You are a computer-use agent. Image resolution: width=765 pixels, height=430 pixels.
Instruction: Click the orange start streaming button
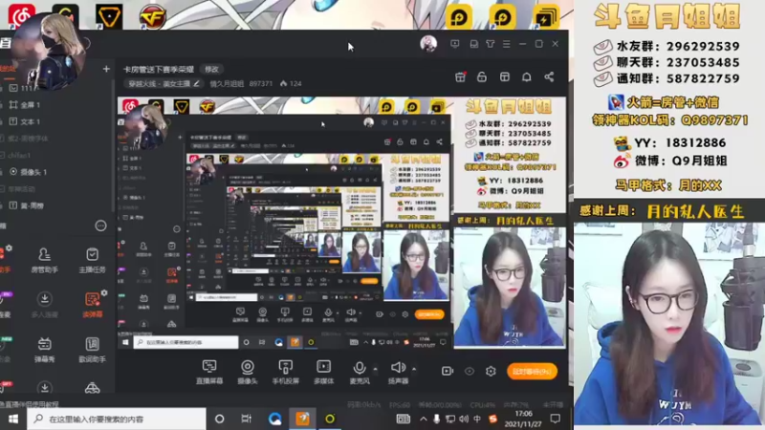533,372
